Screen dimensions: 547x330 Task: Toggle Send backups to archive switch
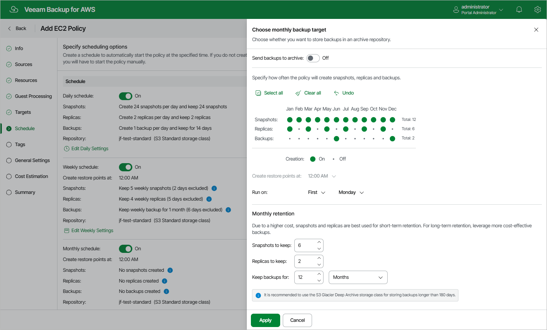click(x=313, y=58)
